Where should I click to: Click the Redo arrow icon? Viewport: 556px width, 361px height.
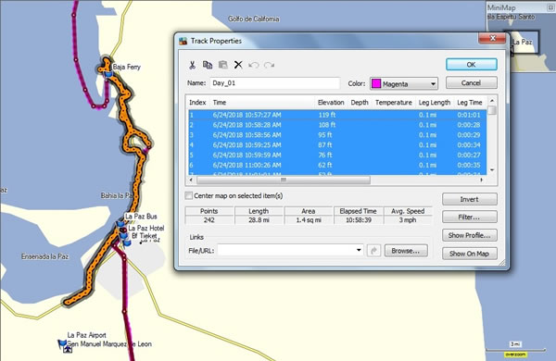[269, 65]
